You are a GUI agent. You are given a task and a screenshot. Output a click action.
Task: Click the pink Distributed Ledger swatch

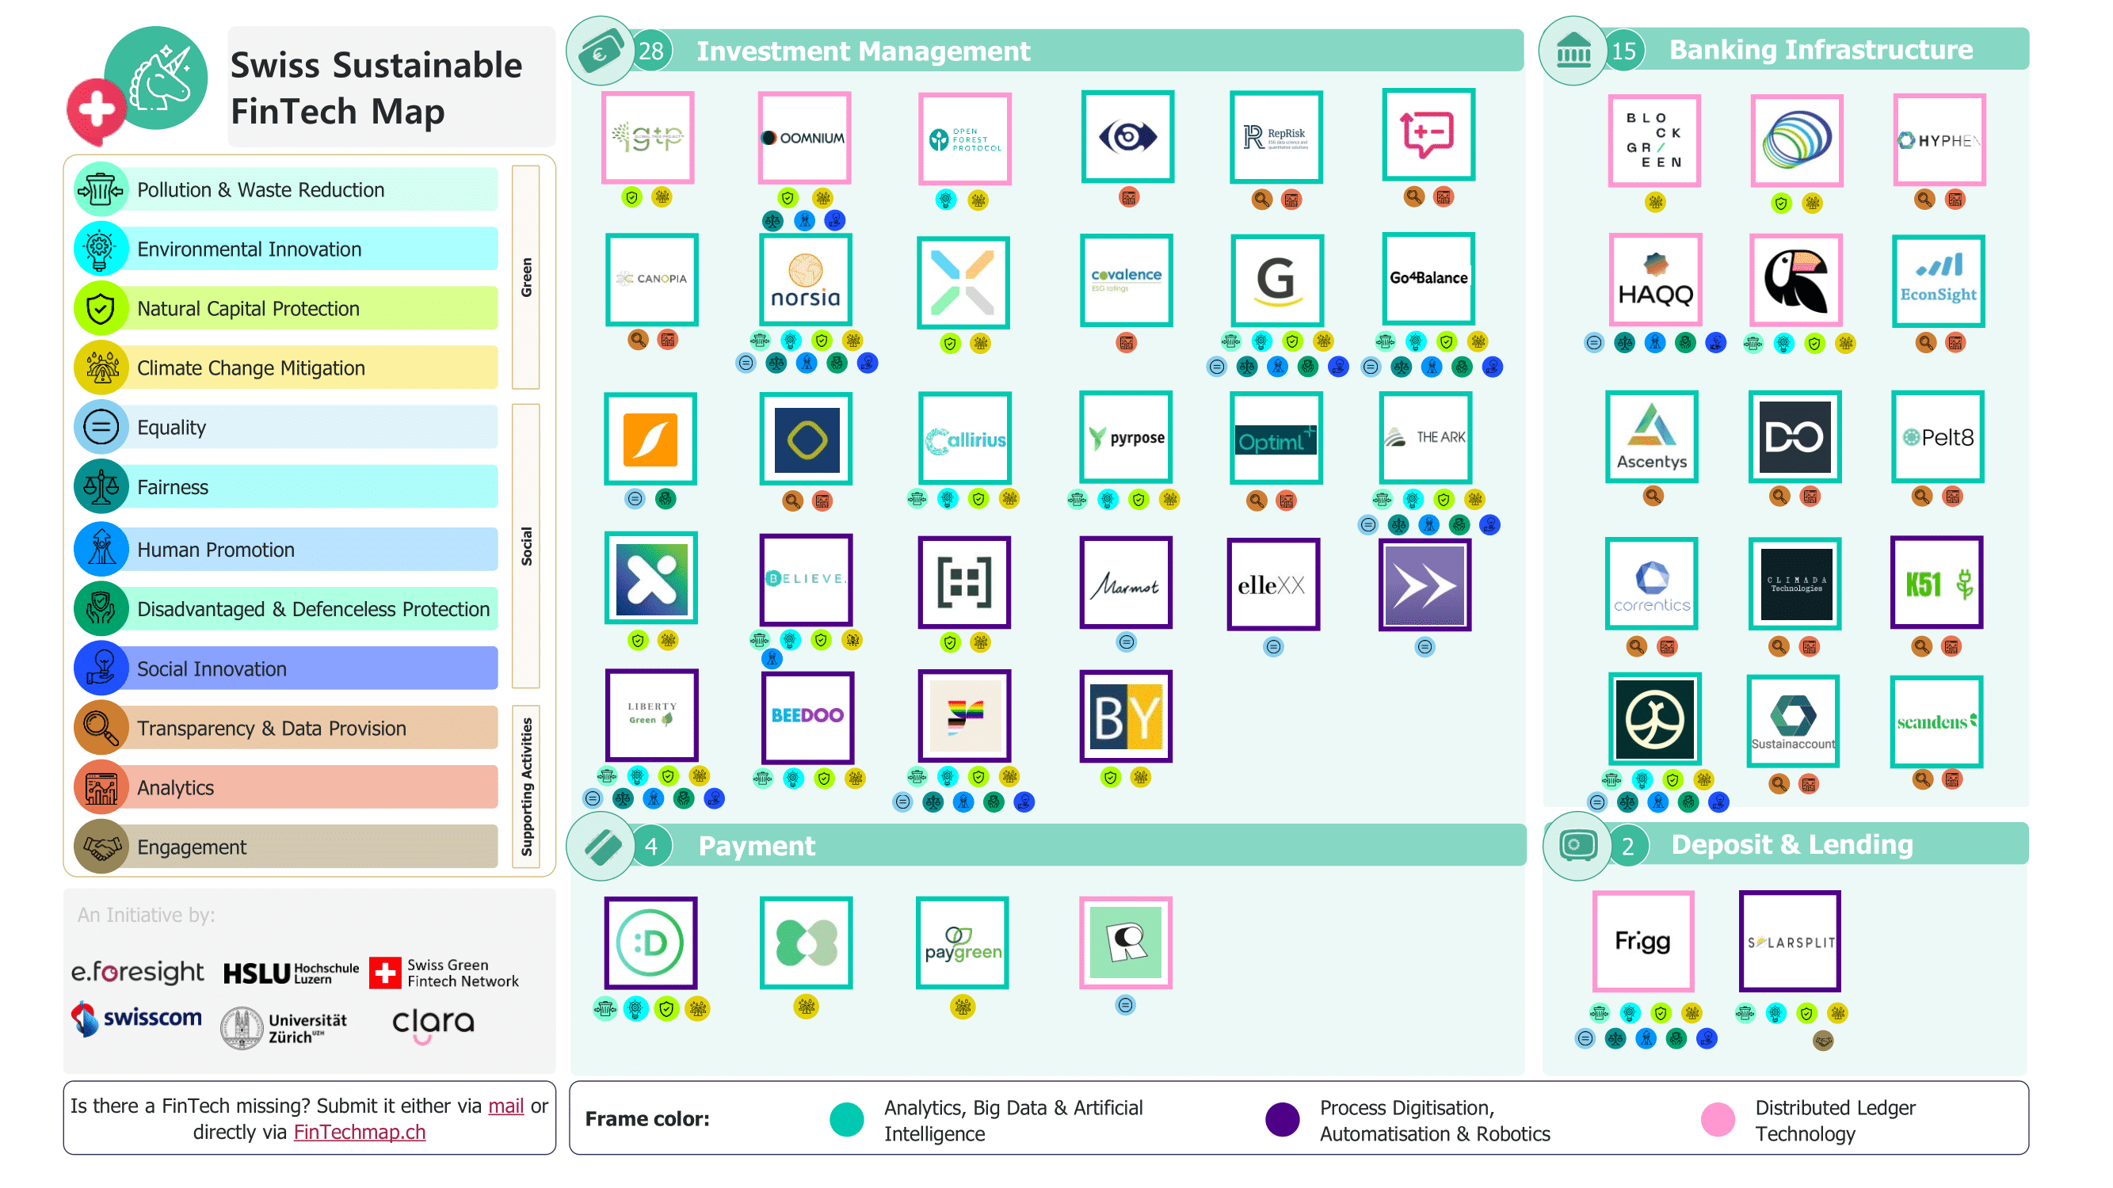tap(1718, 1119)
